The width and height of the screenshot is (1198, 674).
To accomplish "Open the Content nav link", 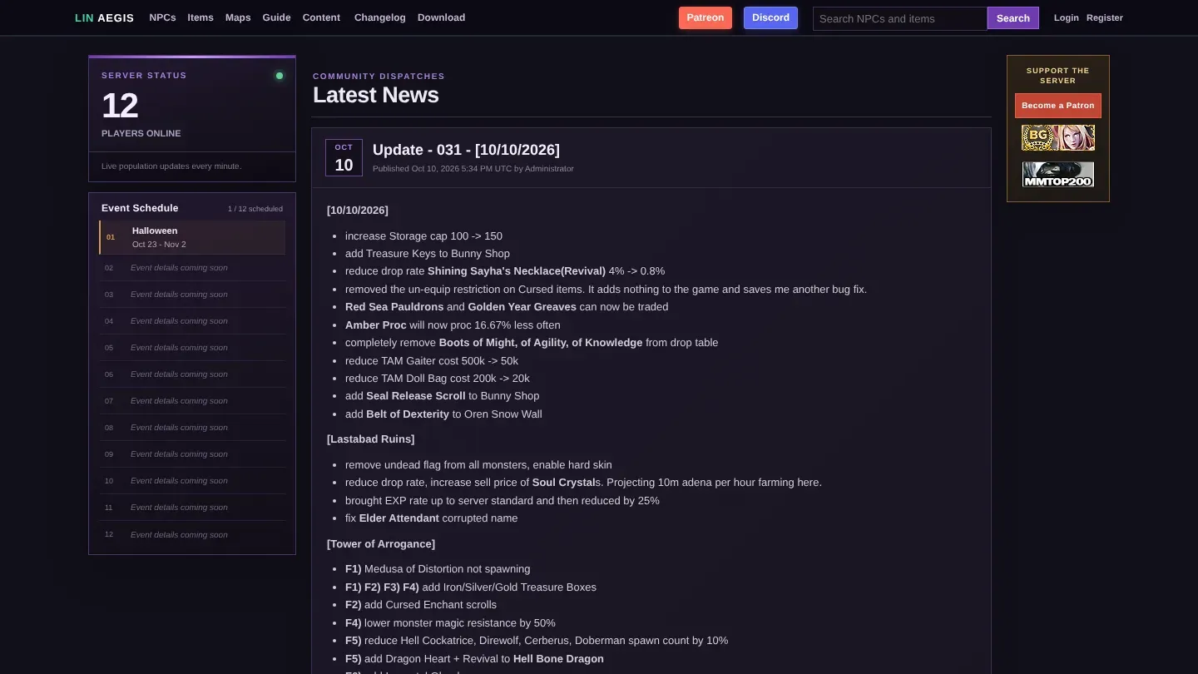I will pyautogui.click(x=321, y=17).
